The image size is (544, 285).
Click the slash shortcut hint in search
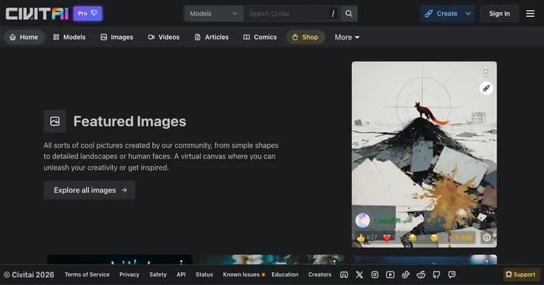[333, 13]
